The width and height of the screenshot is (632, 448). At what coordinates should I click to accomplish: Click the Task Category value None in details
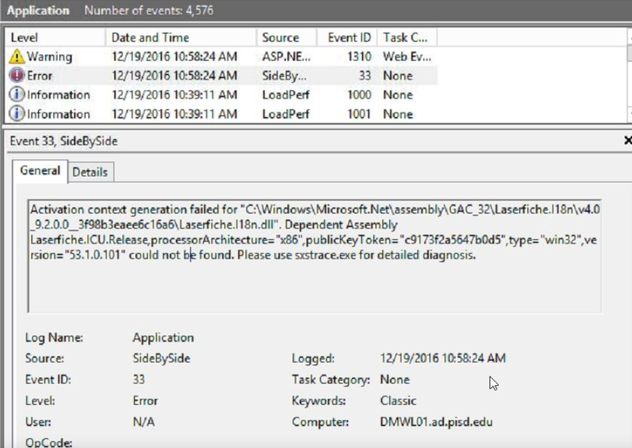coord(395,380)
